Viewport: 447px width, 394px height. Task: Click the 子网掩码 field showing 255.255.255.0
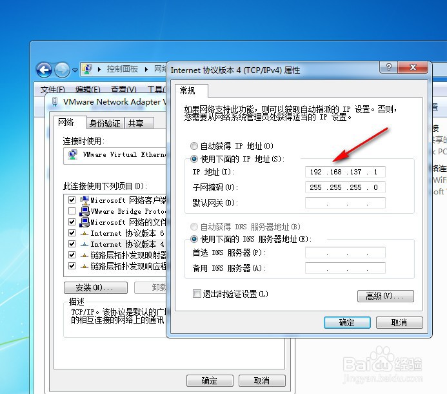tap(345, 187)
